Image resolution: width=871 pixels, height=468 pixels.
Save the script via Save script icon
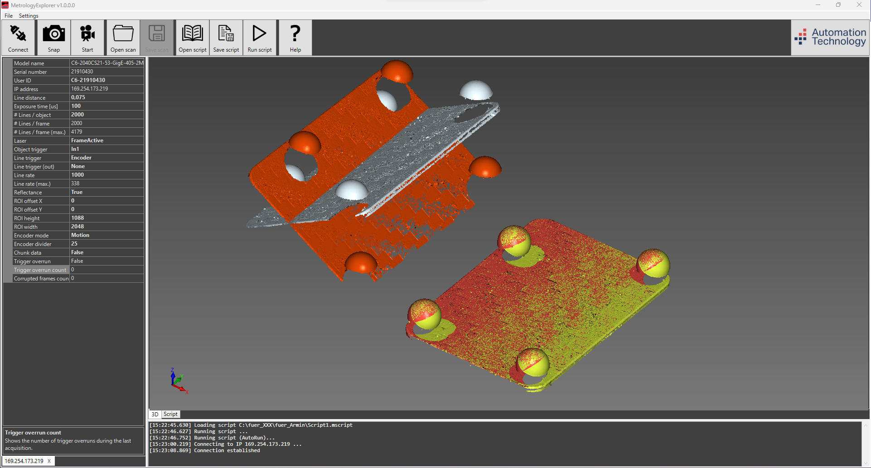(226, 38)
